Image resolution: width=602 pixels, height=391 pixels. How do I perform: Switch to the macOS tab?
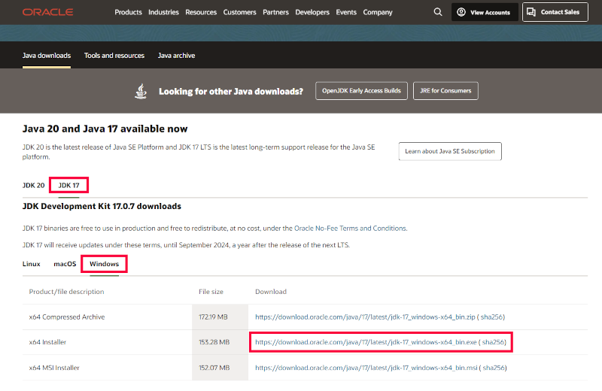65,264
